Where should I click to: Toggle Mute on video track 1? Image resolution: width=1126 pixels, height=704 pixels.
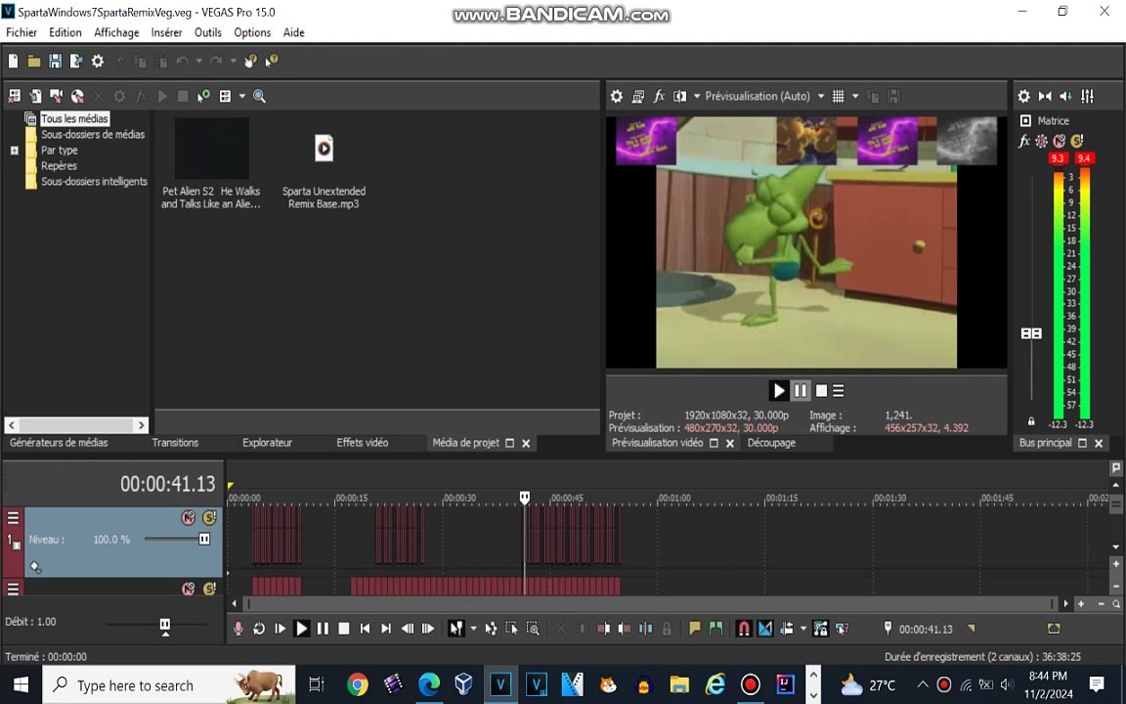188,517
